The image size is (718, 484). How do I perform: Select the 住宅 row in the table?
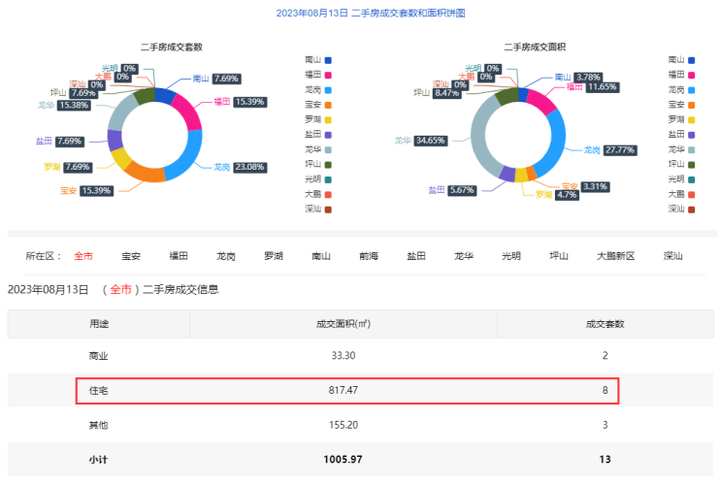(347, 391)
